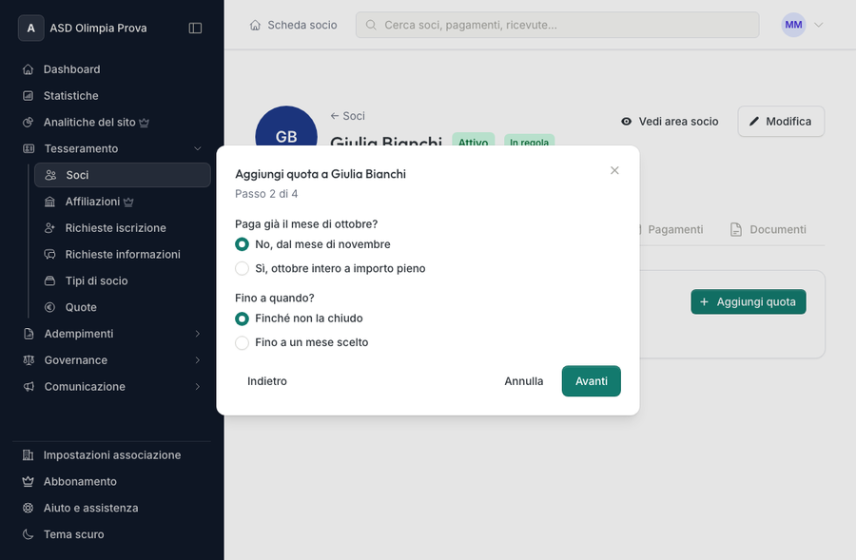Toggle the sidebar collapse icon

(195, 28)
